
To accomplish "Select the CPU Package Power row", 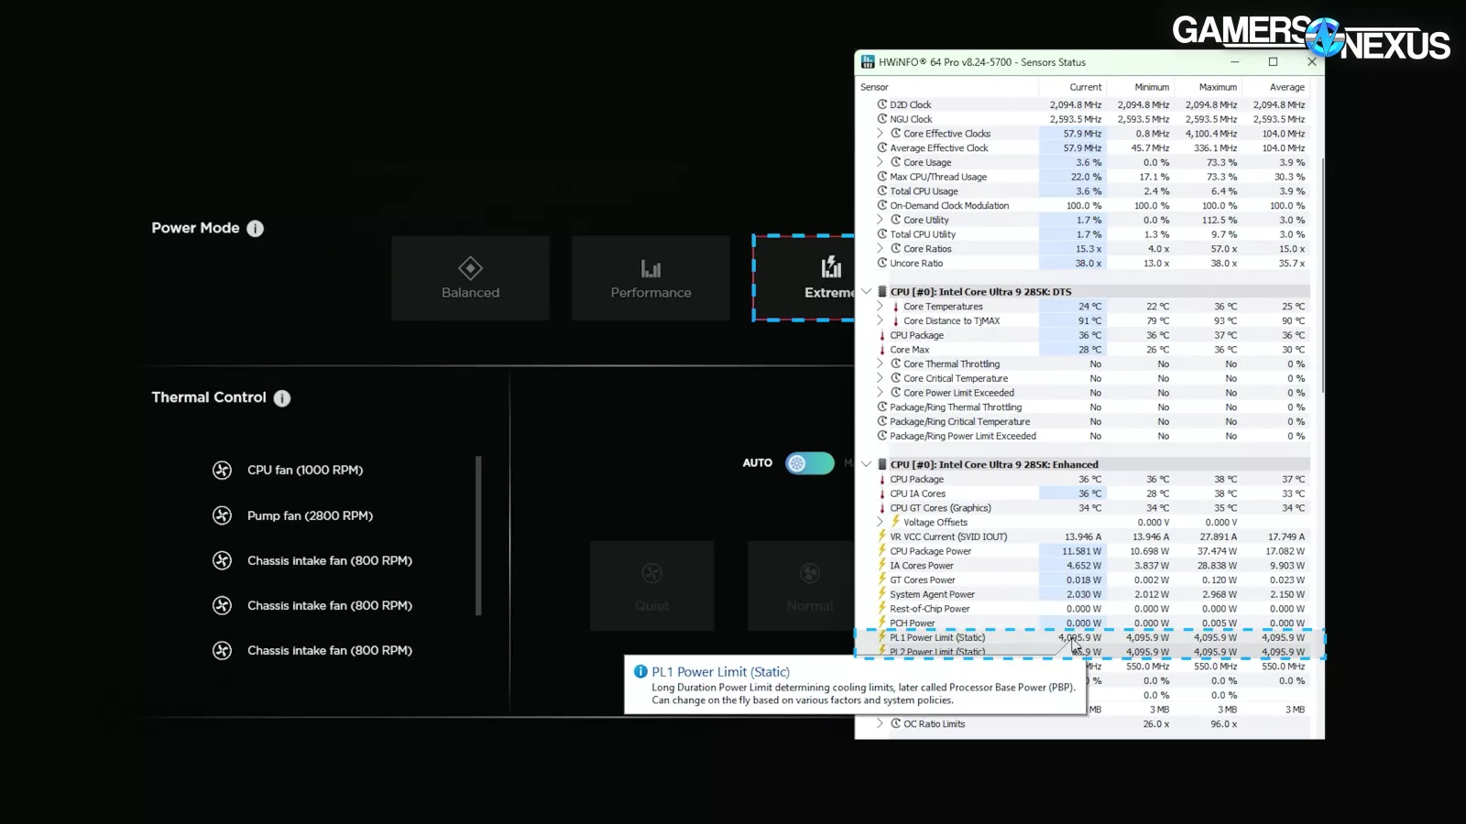I will pyautogui.click(x=930, y=551).
